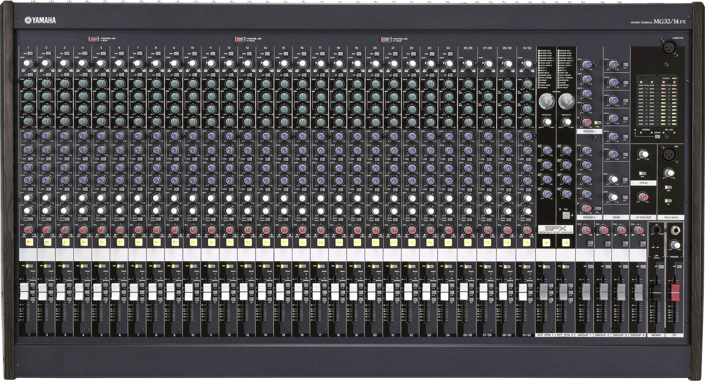Turn the 2TR IN level knob

tap(643, 154)
